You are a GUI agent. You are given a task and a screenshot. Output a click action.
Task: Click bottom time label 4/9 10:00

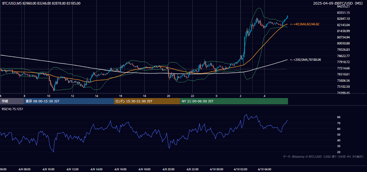[x=49, y=169]
